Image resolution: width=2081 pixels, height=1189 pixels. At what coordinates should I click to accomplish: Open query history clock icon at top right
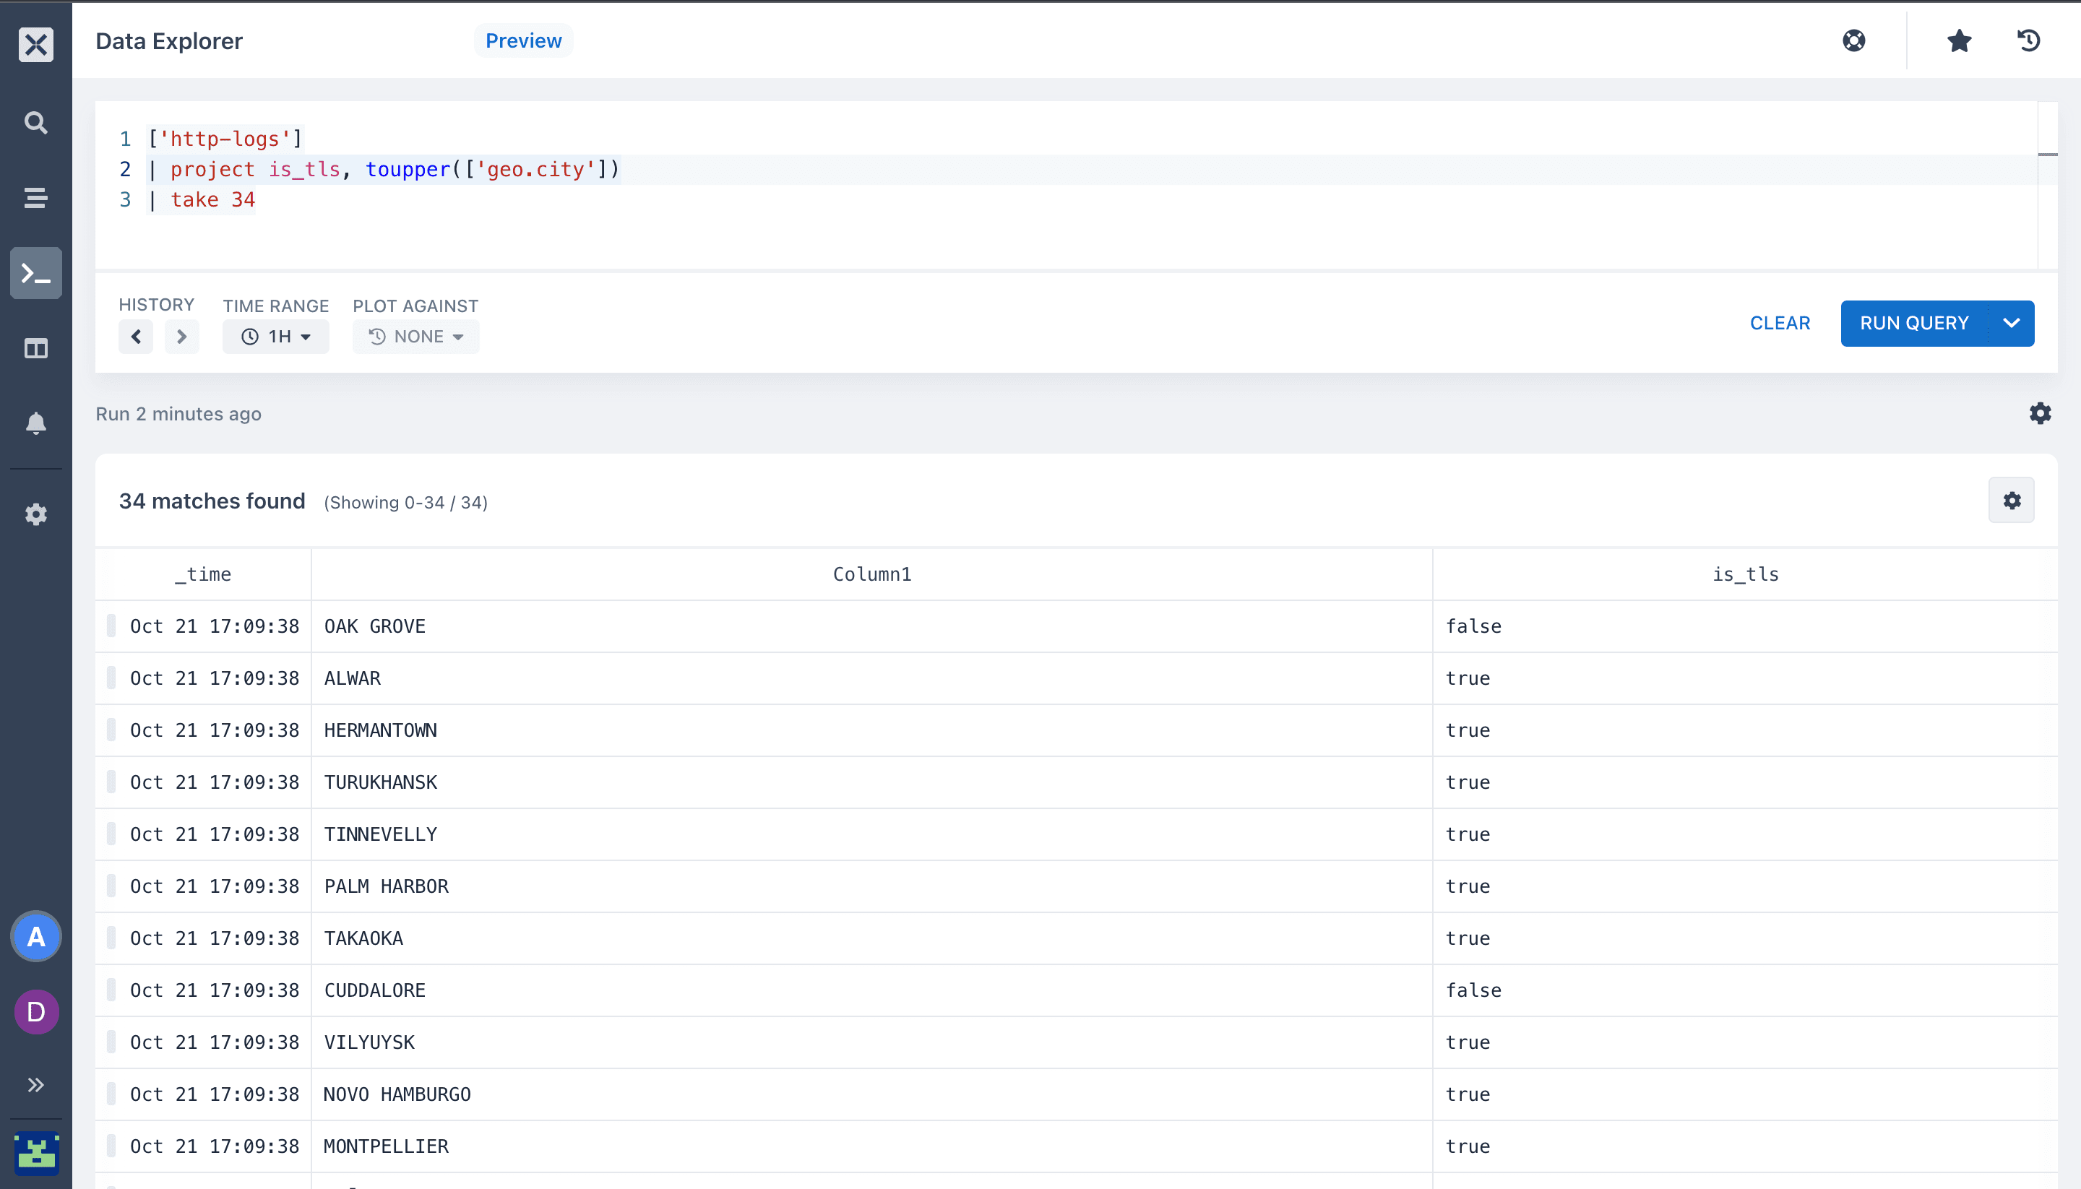coord(2029,41)
